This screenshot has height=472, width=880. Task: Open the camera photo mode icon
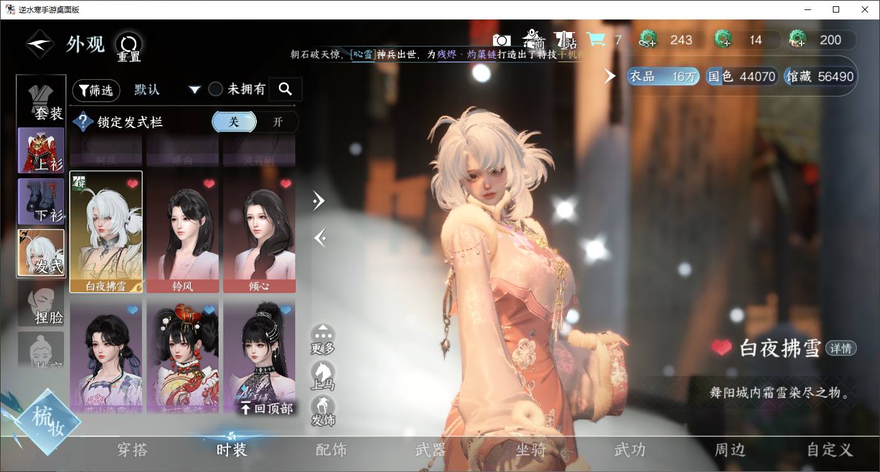[502, 40]
